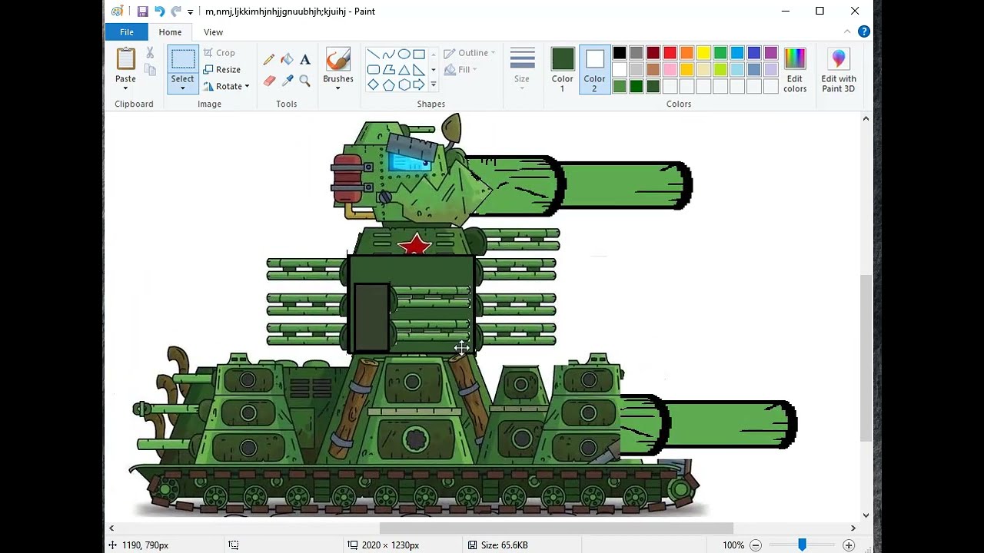Open the Rotate dropdown menu
This screenshot has width=984, height=553.
point(226,87)
